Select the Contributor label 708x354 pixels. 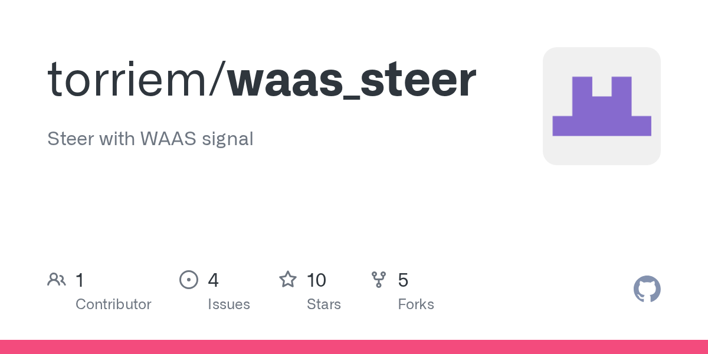113,304
